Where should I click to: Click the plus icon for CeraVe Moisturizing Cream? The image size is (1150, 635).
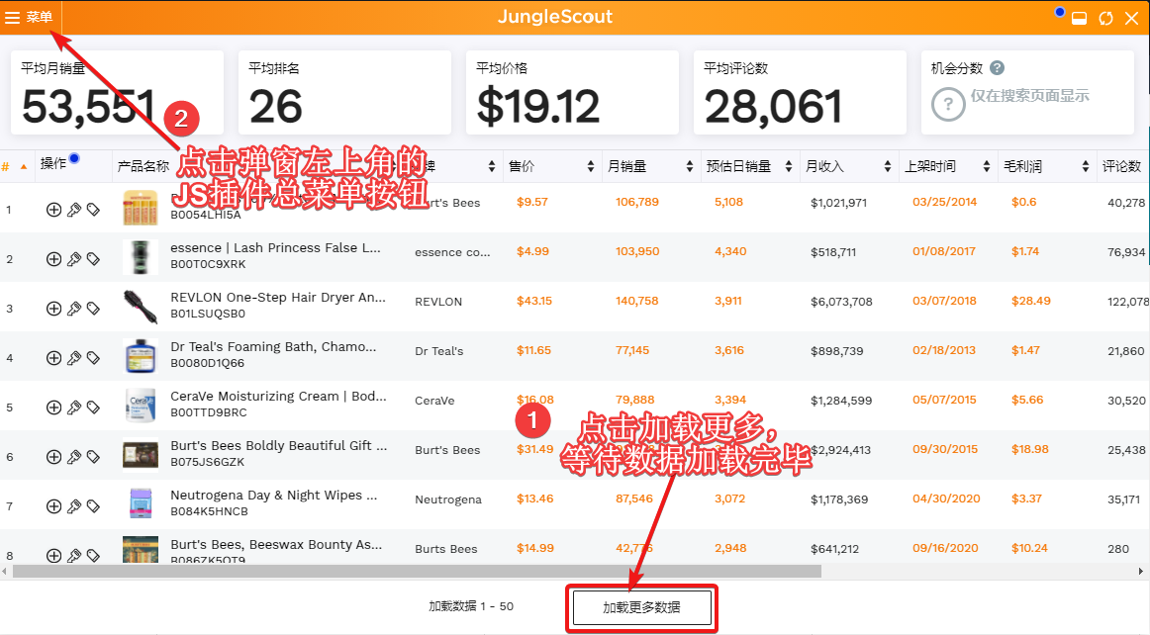53,408
